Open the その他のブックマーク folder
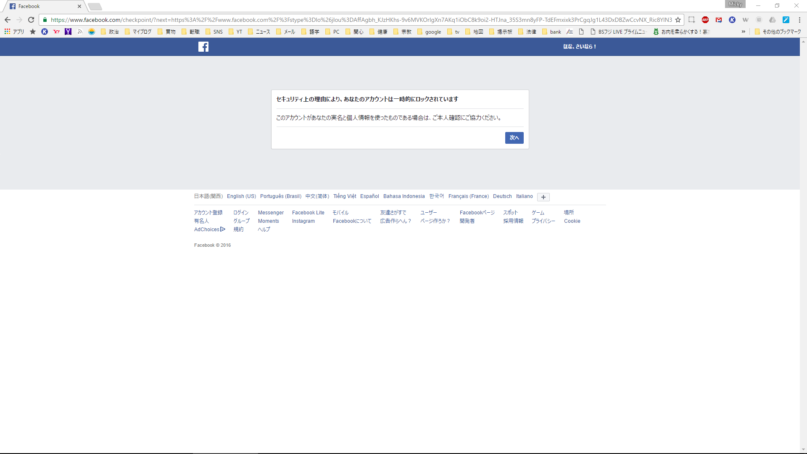 point(778,32)
